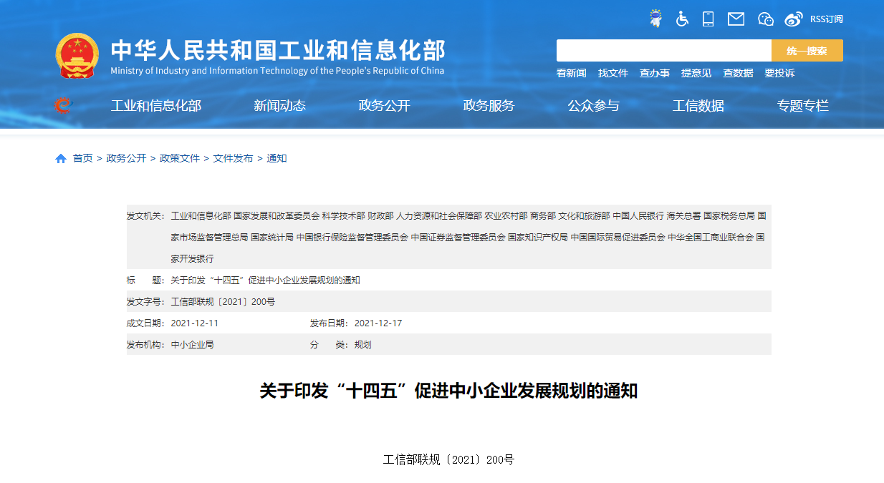This screenshot has height=483, width=884.
Task: Click the RSS订阅 link
Action: pos(826,19)
